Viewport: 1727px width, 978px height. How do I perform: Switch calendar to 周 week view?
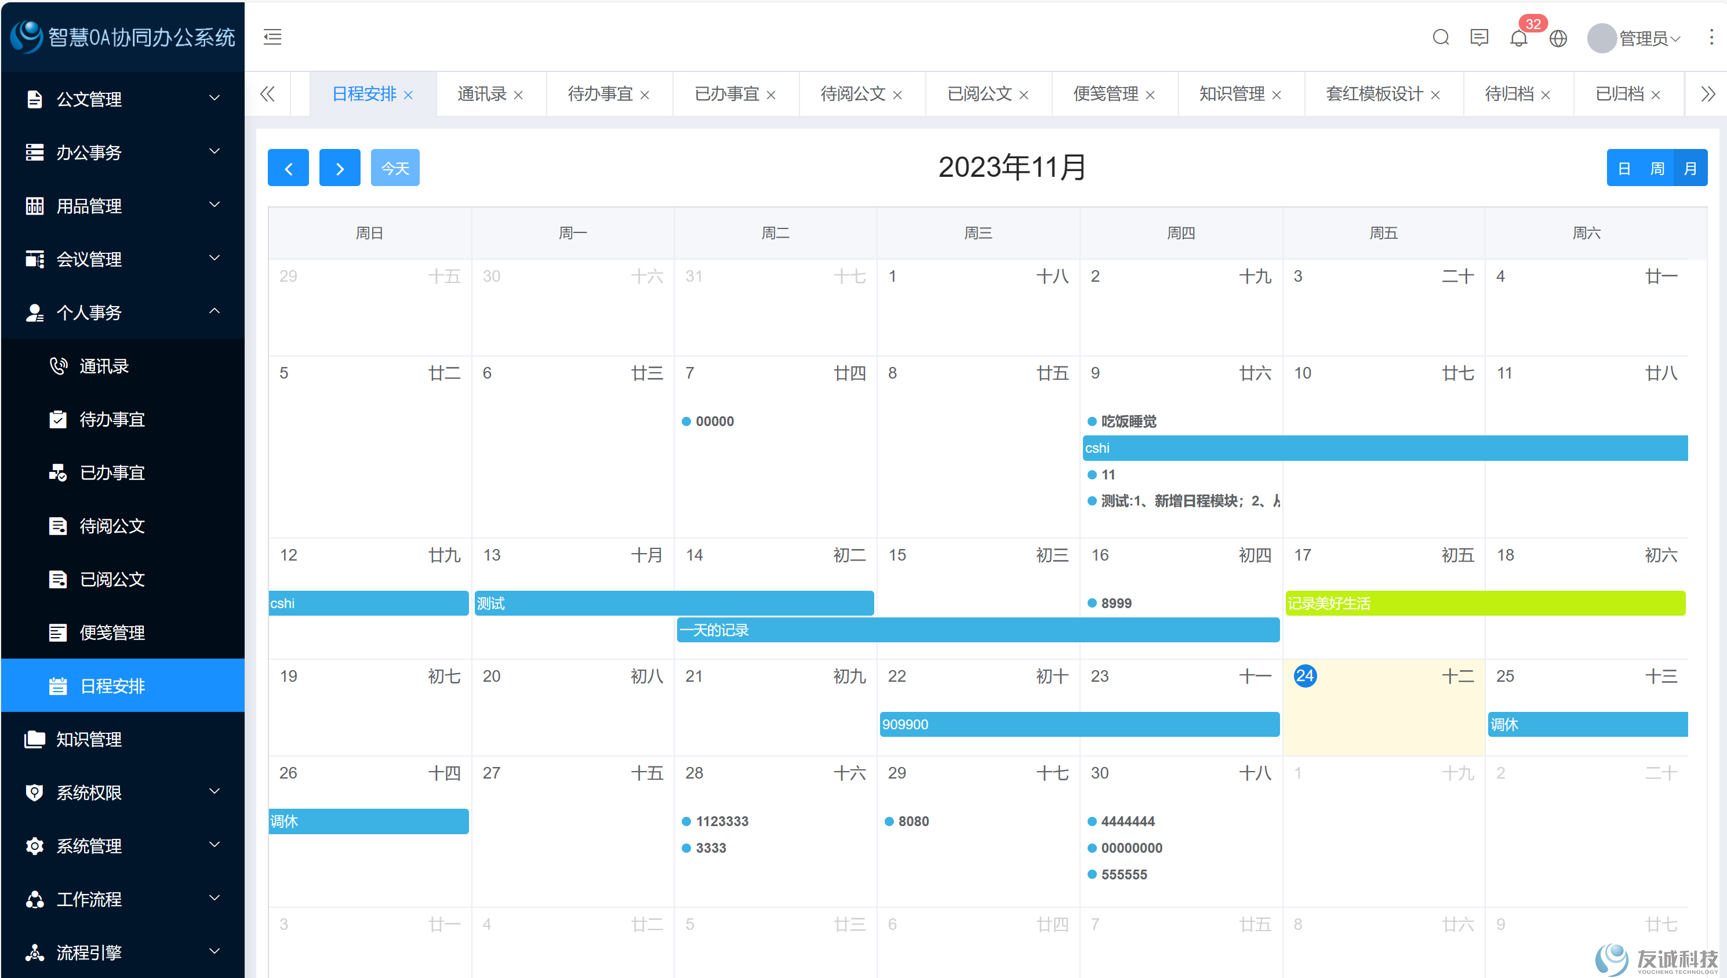pyautogui.click(x=1657, y=168)
